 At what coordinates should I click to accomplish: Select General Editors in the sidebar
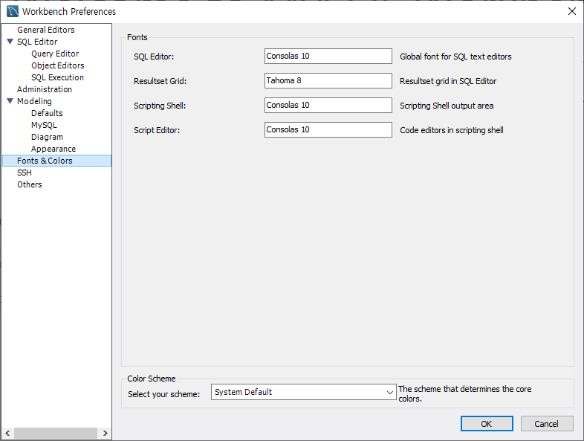point(46,30)
